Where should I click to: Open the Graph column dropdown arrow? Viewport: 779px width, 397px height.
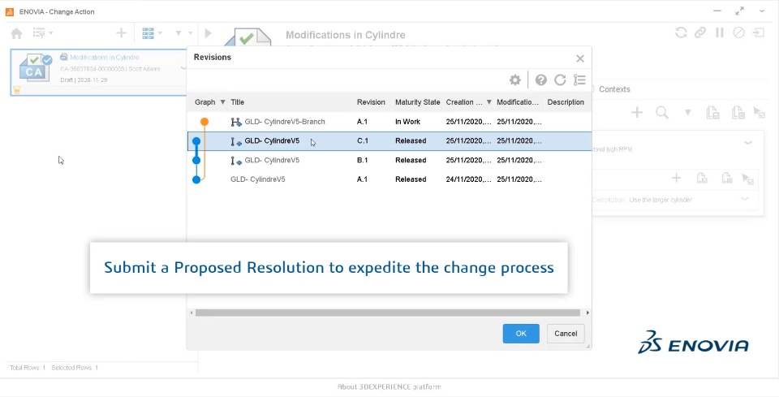click(223, 102)
